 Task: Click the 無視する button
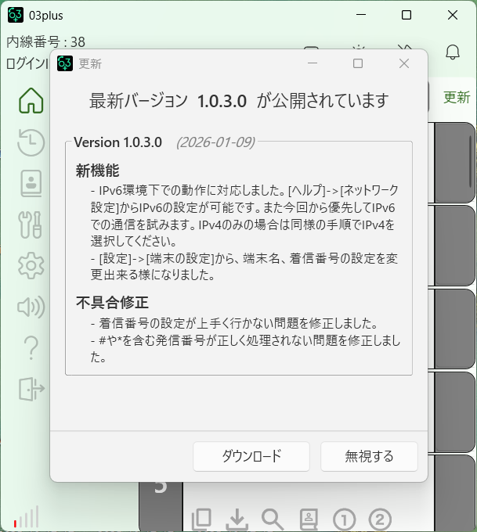(x=369, y=456)
